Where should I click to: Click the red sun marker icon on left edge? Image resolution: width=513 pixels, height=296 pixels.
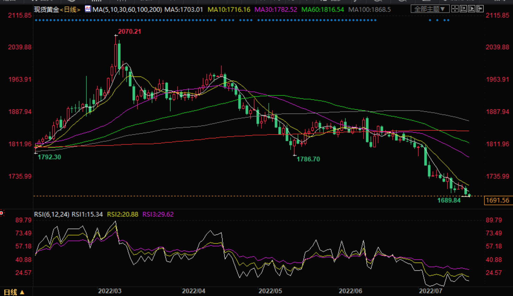pos(2,213)
